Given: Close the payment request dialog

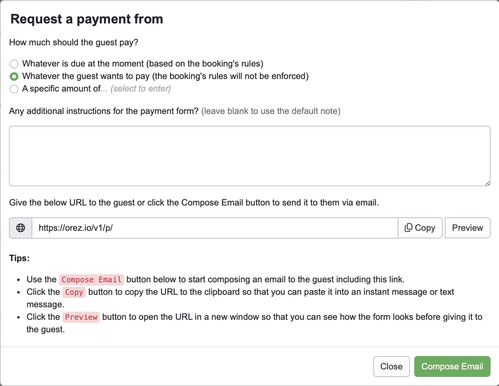Looking at the screenshot, I should [x=391, y=366].
